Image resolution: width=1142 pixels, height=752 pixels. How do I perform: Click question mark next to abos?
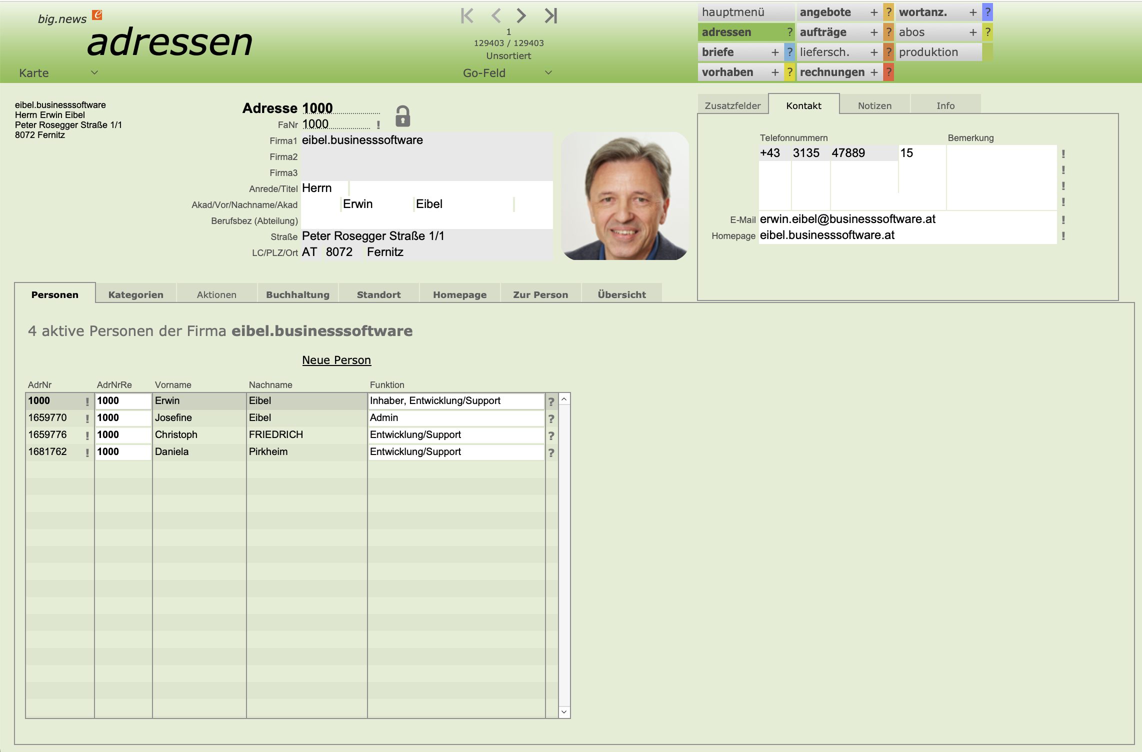[x=987, y=32]
